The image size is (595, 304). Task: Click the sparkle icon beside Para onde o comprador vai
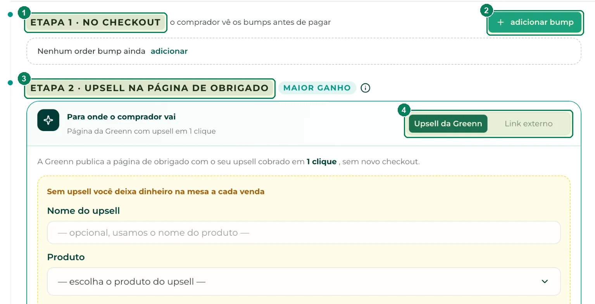tap(48, 120)
